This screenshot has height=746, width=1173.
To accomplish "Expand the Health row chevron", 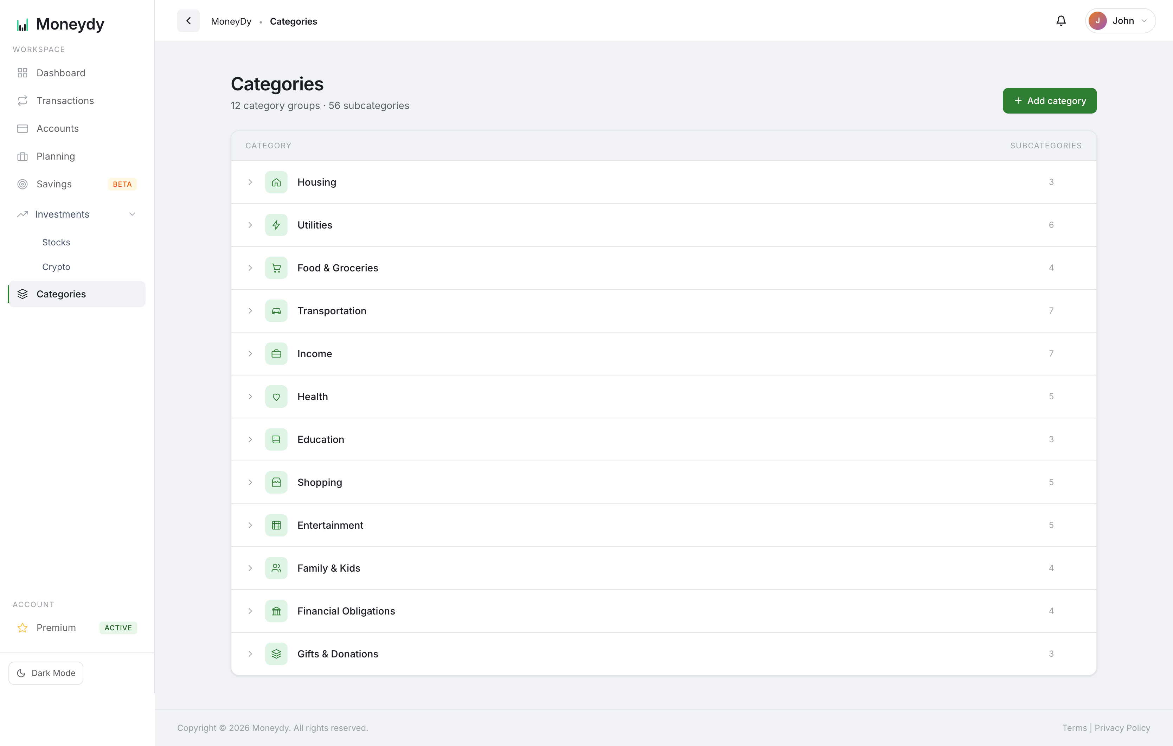I will 250,396.
